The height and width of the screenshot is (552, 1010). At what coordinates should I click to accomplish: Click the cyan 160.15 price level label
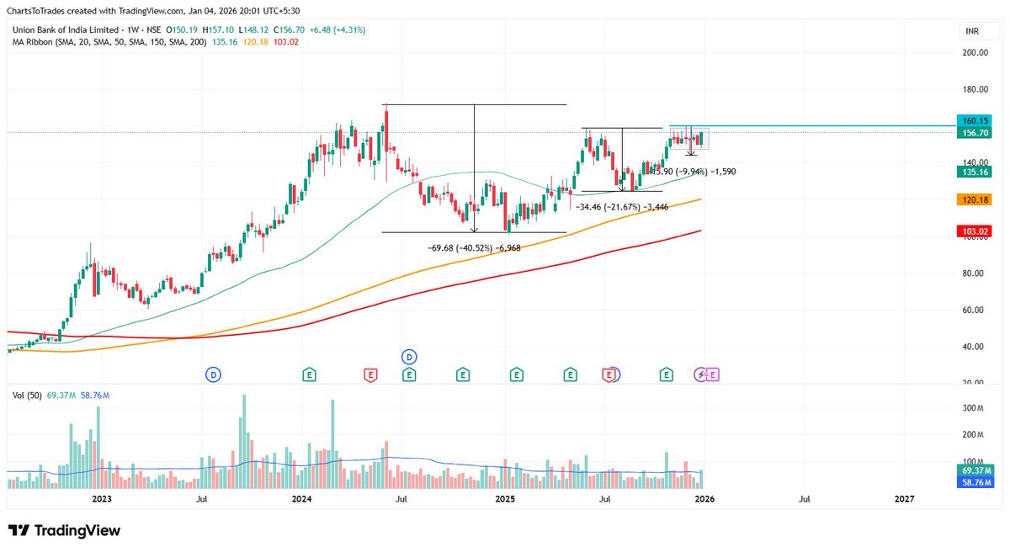[974, 121]
